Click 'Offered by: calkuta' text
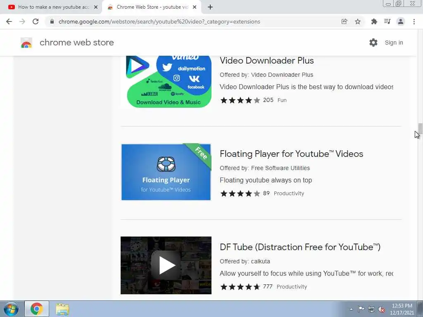 click(x=245, y=261)
